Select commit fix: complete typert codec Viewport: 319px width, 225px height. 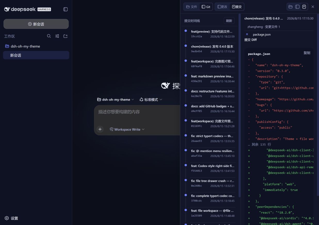coord(213,198)
